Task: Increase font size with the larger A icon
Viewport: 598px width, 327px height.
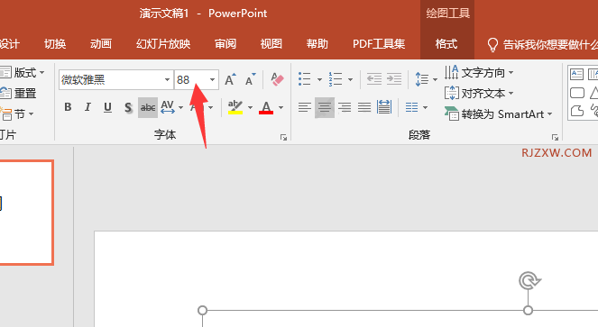Action: pos(230,79)
